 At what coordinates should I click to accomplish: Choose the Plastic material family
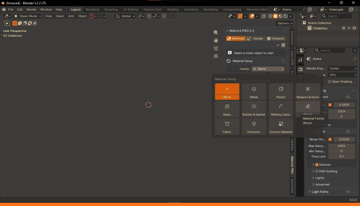[281, 92]
